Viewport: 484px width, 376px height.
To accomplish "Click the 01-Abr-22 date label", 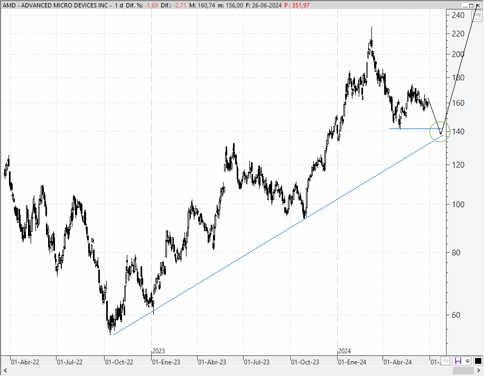I will pyautogui.click(x=25, y=362).
